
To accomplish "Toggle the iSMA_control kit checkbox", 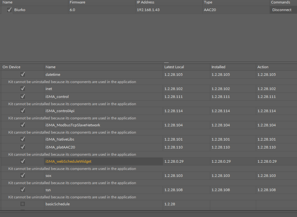I will [x=23, y=96].
